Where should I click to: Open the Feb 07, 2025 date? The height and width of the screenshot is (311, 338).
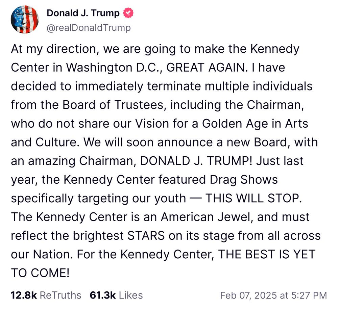248,295
